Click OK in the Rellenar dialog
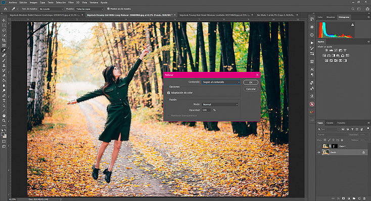 click(x=251, y=83)
